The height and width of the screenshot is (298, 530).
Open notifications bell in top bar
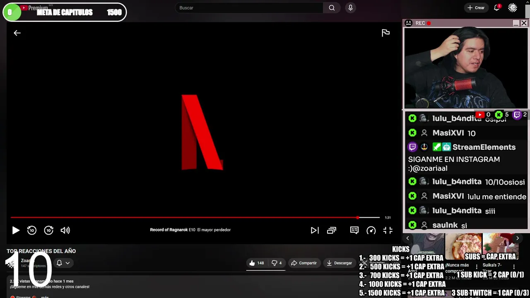[497, 8]
